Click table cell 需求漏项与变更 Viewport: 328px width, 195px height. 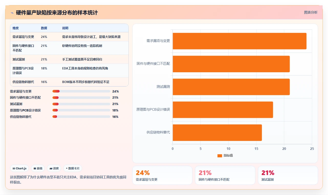click(23, 37)
